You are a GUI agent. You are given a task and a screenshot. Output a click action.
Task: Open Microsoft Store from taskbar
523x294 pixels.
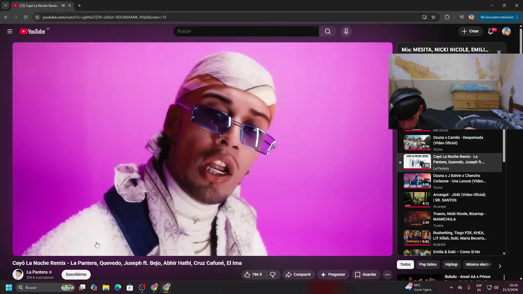tap(130, 287)
